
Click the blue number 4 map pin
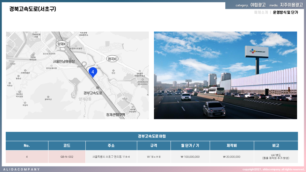pos(93,73)
